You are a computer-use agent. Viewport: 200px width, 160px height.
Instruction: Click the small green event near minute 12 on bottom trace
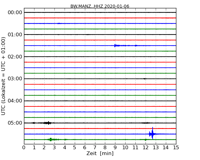pyautogui.click(x=146, y=139)
